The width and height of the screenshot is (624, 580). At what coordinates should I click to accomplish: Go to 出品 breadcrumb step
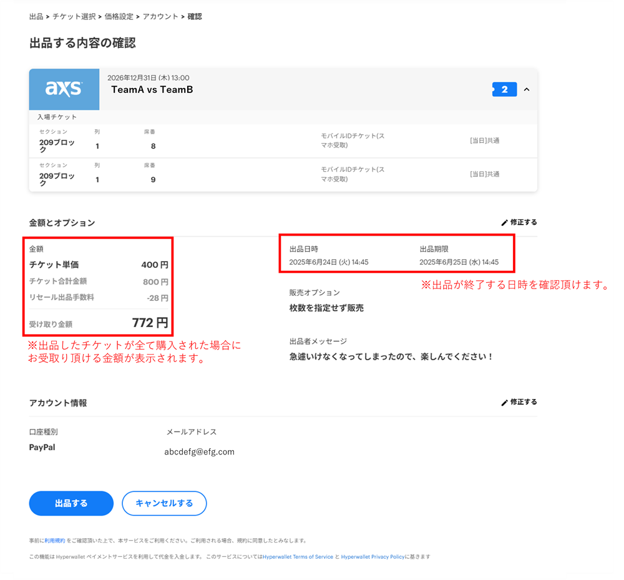point(36,16)
